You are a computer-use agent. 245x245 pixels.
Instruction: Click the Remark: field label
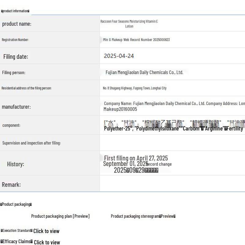(x=11, y=185)
